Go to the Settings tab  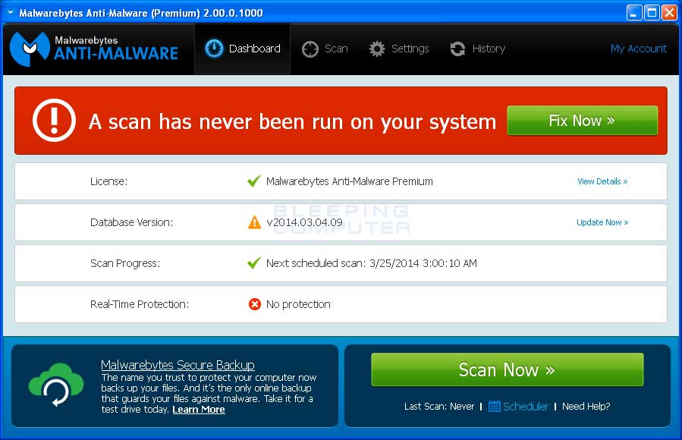(399, 49)
